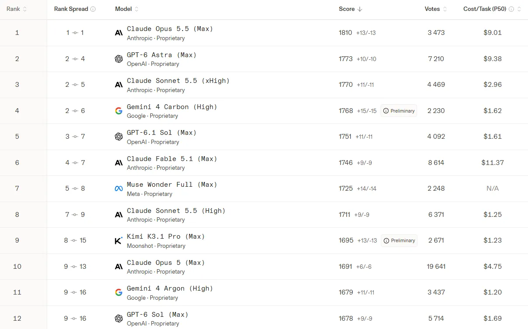Sort the table by Rank column

17,9
